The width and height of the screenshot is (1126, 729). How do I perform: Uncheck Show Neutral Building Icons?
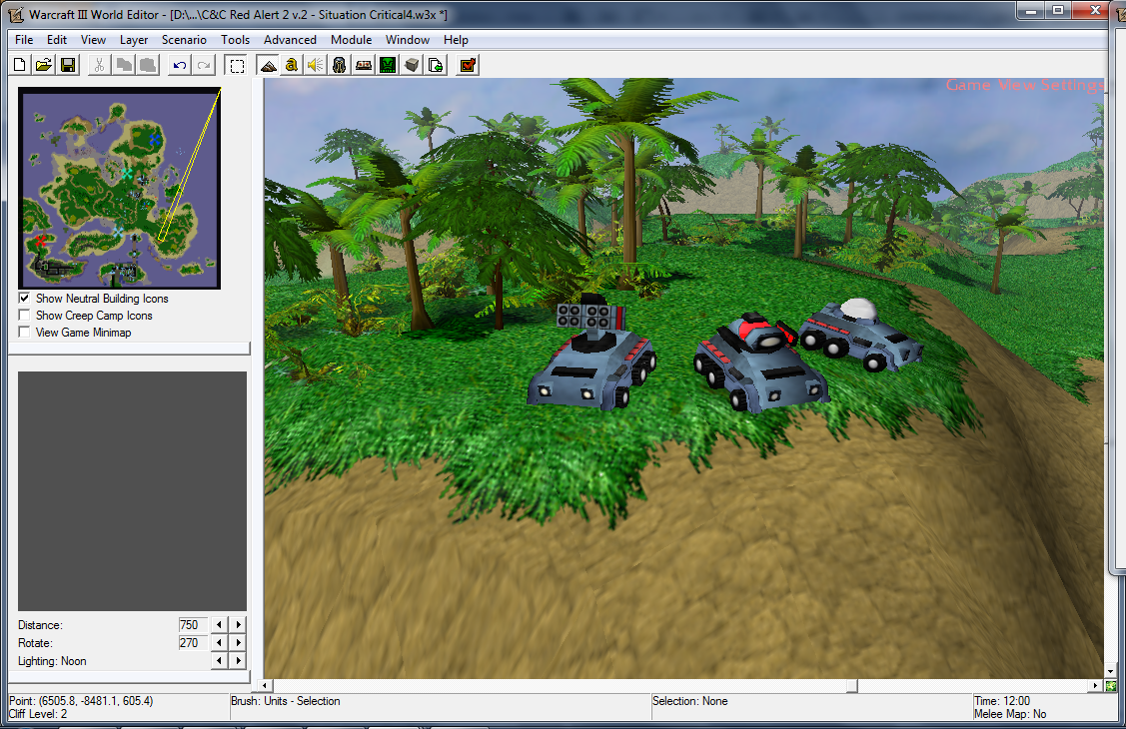[x=24, y=298]
